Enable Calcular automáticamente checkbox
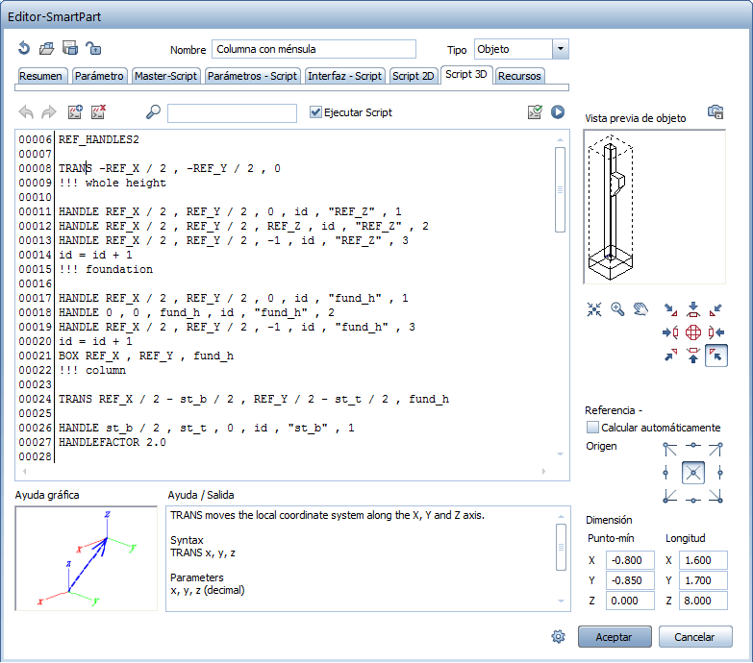This screenshot has width=753, height=663. 593,427
